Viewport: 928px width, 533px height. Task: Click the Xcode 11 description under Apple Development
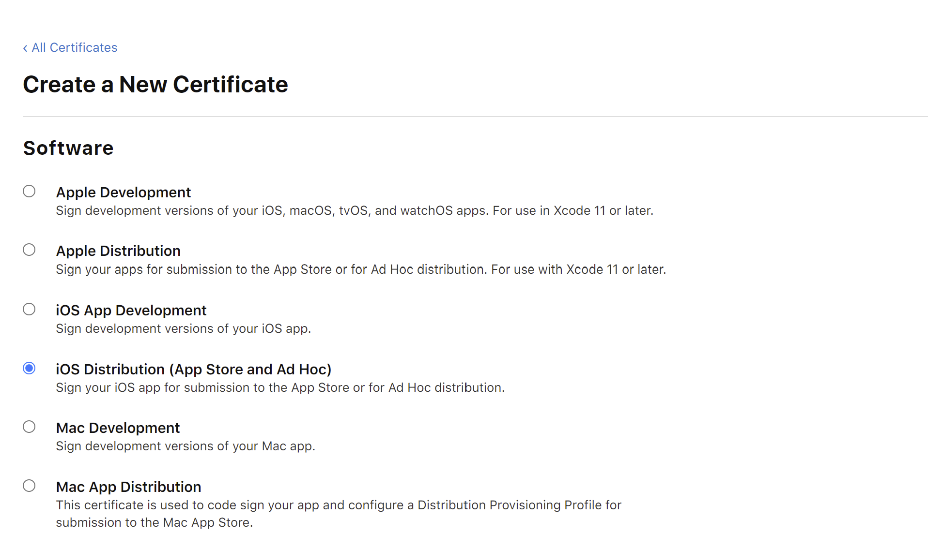coord(355,210)
